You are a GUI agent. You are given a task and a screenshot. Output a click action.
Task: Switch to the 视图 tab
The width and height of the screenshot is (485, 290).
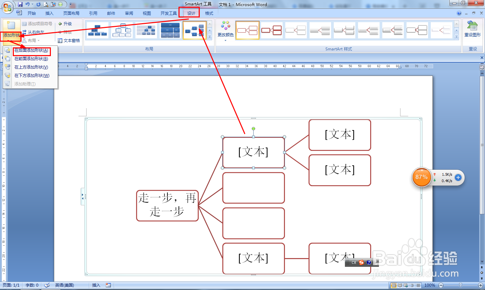tap(147, 13)
